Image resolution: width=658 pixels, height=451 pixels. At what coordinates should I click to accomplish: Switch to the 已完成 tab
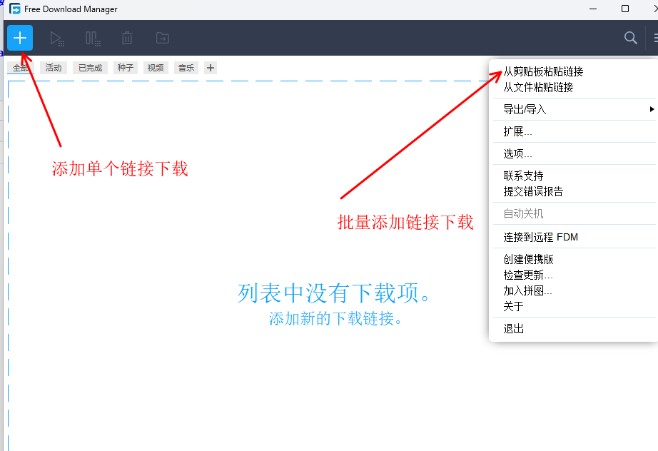pyautogui.click(x=90, y=68)
